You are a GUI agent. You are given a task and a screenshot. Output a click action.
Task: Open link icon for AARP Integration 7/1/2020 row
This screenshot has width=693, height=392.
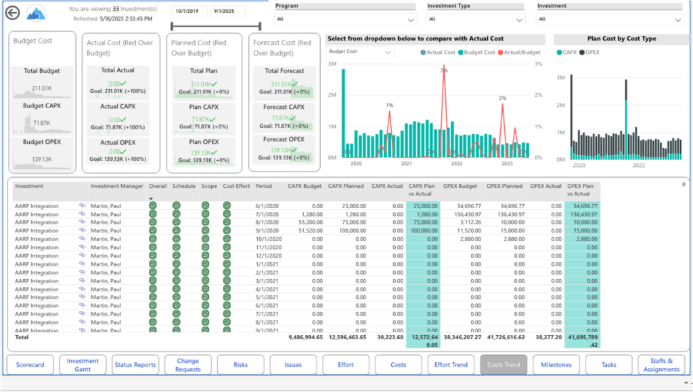point(82,214)
